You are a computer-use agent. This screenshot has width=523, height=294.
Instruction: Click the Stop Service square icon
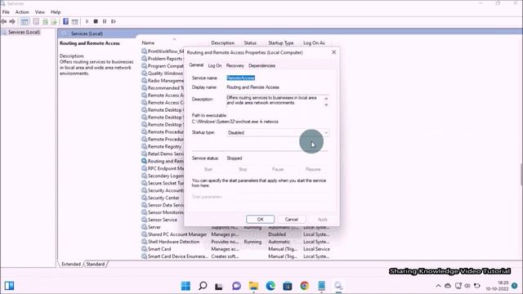pyautogui.click(x=96, y=21)
